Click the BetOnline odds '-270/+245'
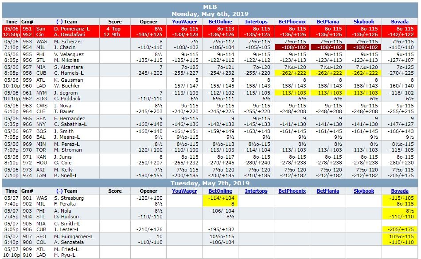The width and height of the screenshot is (421, 259). [221, 163]
